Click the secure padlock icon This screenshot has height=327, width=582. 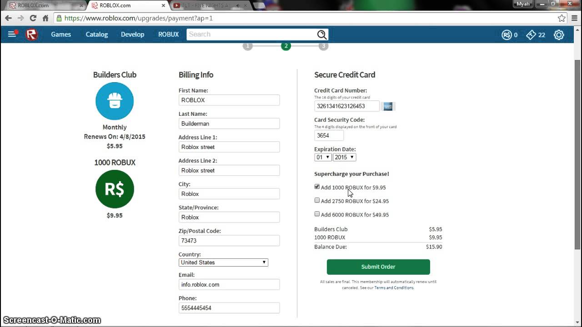pos(59,18)
